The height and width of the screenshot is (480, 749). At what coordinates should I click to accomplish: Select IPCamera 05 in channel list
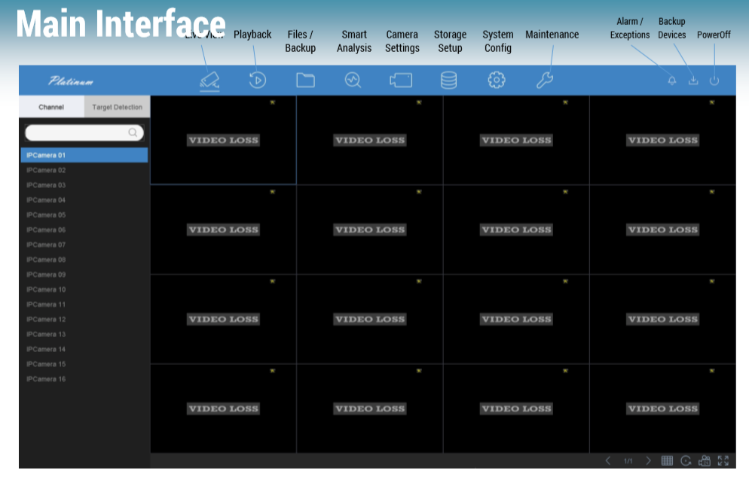coord(46,214)
